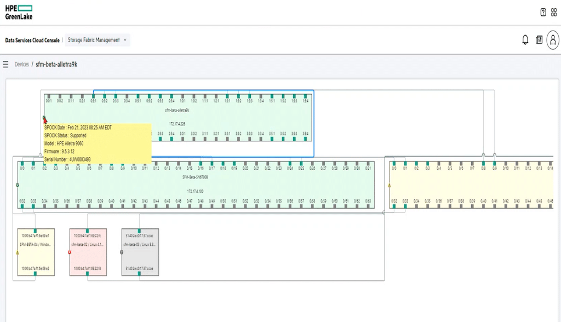Open the help question-mark icon

point(543,12)
